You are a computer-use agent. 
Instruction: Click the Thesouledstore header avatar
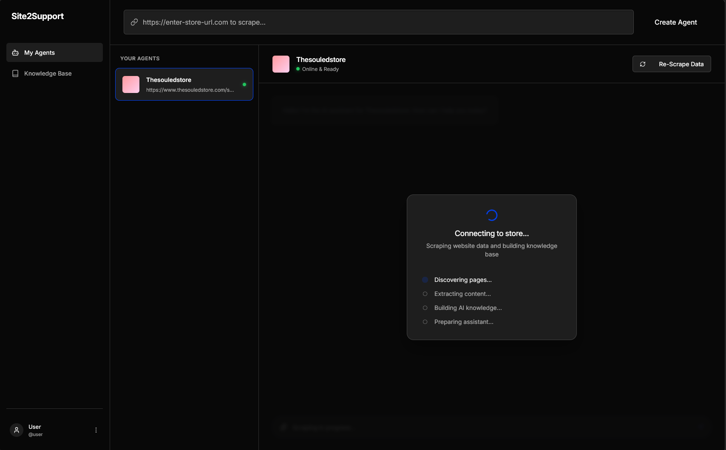[x=281, y=64]
